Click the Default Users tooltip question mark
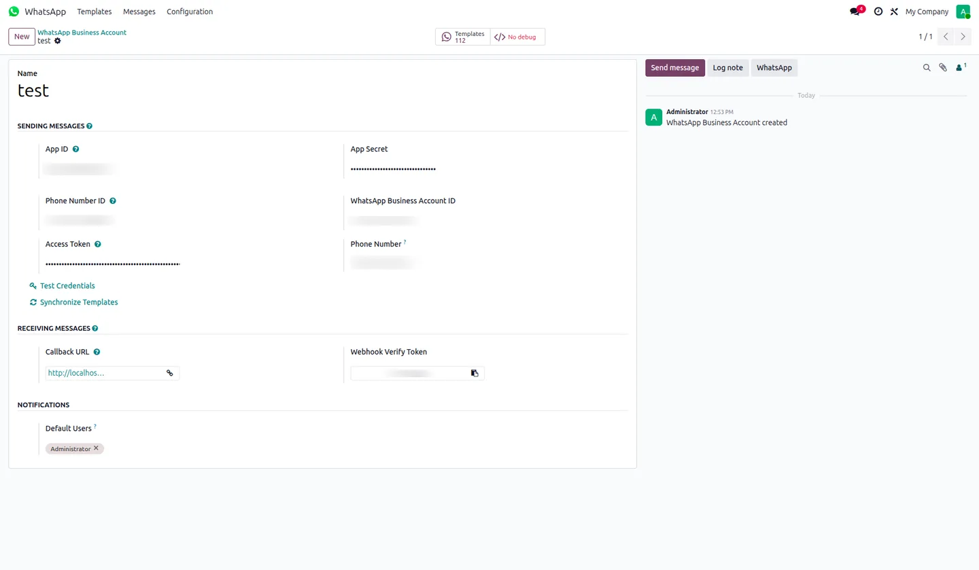The height and width of the screenshot is (570, 979). [95, 427]
